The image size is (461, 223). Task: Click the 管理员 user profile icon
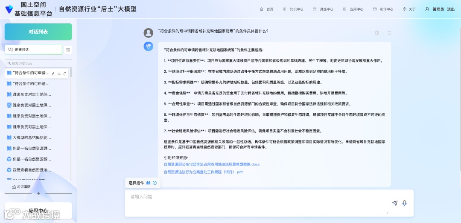click(x=427, y=9)
